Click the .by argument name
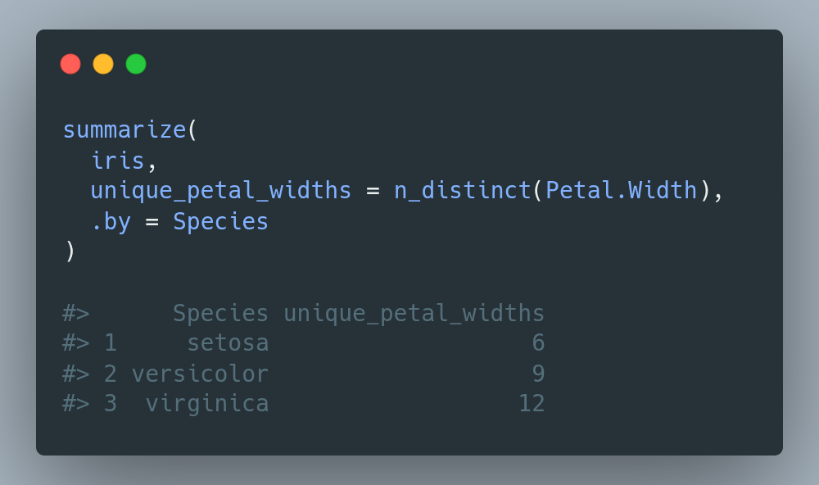Screen dimensions: 819x485 tap(111, 221)
